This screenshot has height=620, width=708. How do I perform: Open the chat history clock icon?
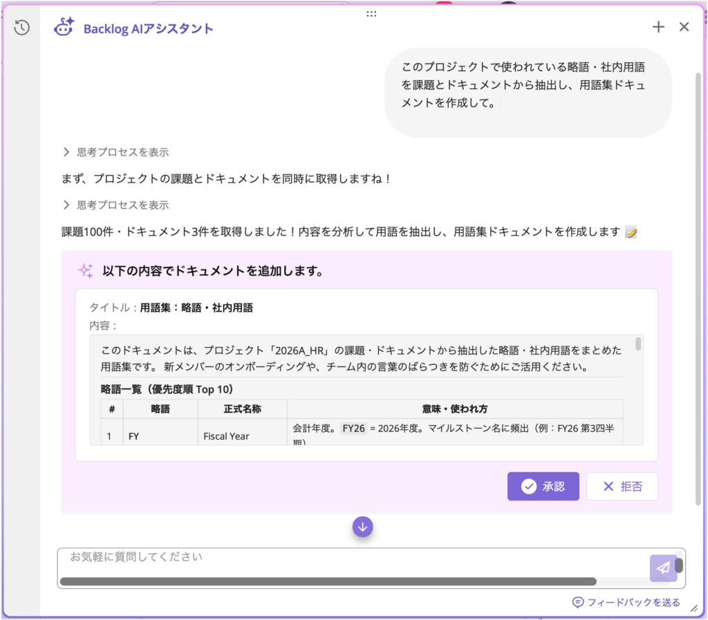(x=21, y=28)
